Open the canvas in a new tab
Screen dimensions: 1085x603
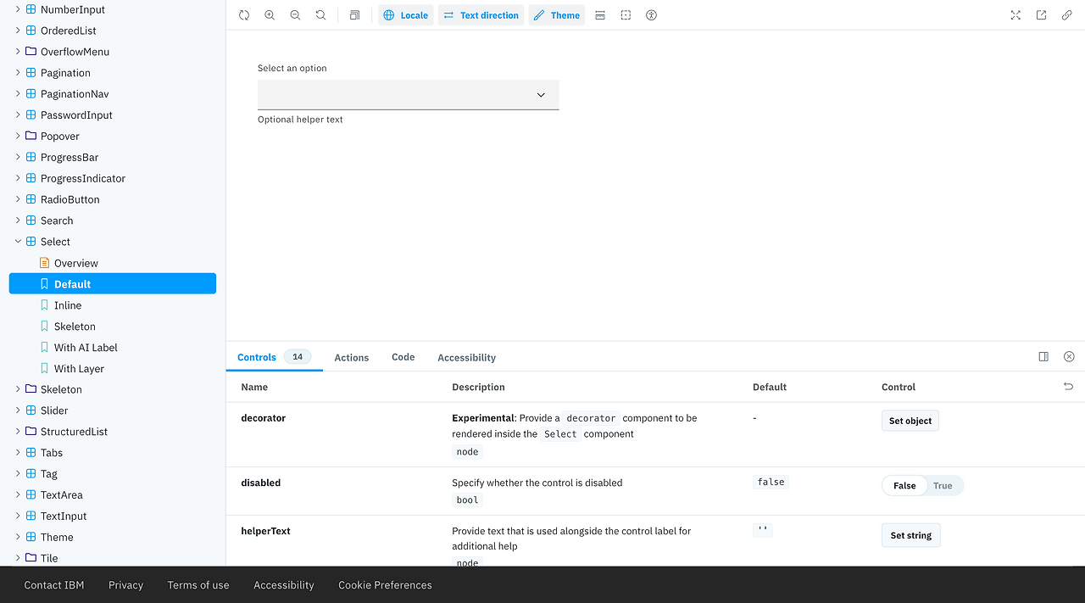[x=1041, y=14]
